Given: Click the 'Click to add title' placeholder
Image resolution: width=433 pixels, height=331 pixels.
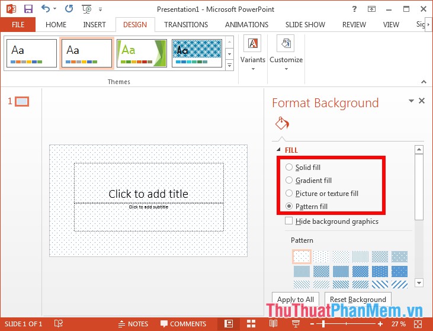Looking at the screenshot, I should [149, 194].
